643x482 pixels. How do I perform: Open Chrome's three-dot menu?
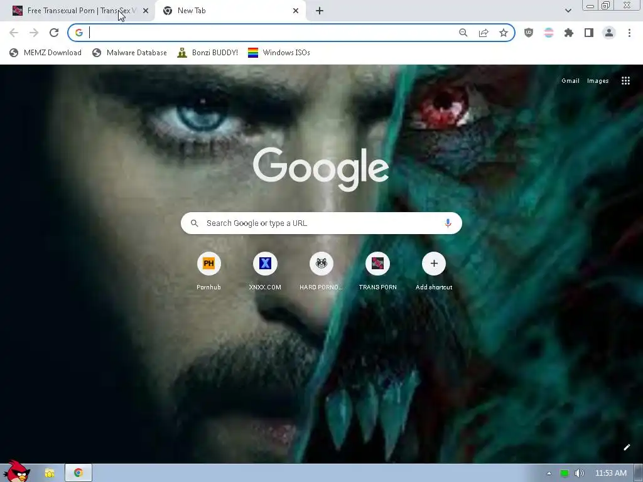pyautogui.click(x=629, y=33)
